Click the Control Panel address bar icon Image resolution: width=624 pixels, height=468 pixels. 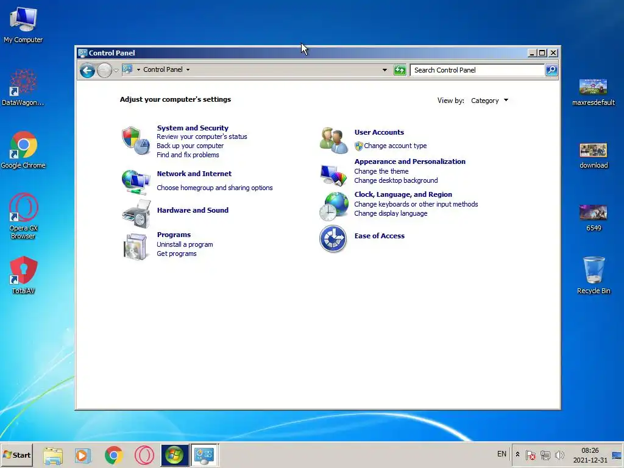tap(127, 69)
